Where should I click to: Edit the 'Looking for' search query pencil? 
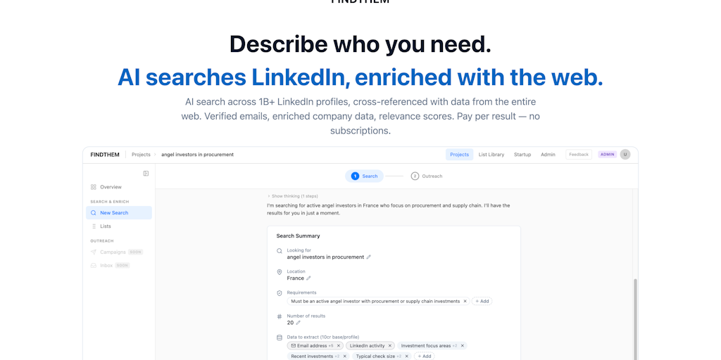369,257
